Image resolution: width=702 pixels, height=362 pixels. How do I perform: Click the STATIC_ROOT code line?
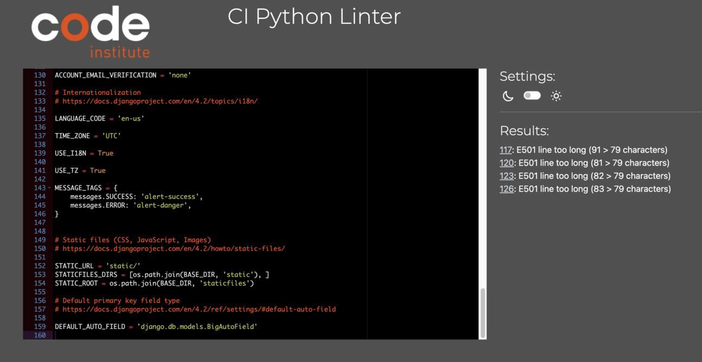(x=154, y=283)
